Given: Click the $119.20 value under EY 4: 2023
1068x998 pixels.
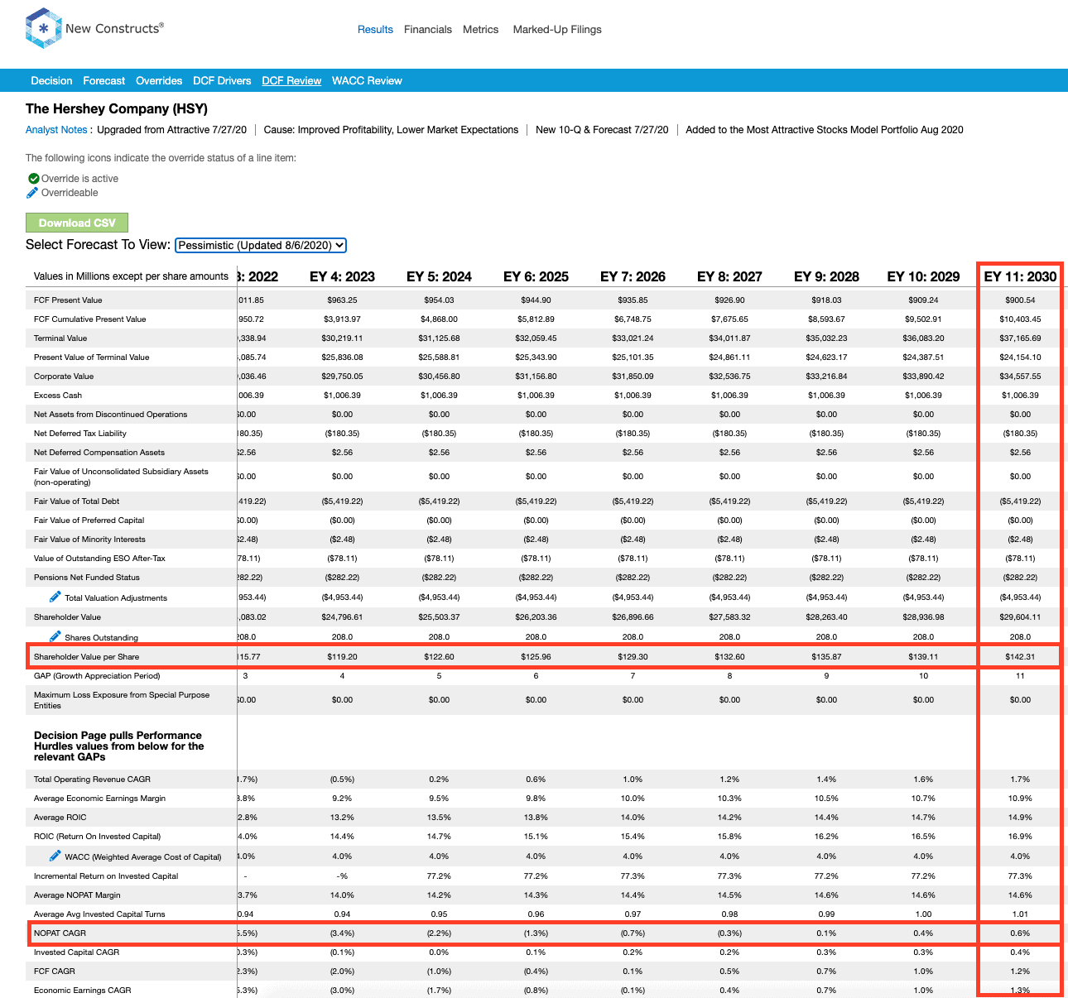Looking at the screenshot, I should click(342, 656).
